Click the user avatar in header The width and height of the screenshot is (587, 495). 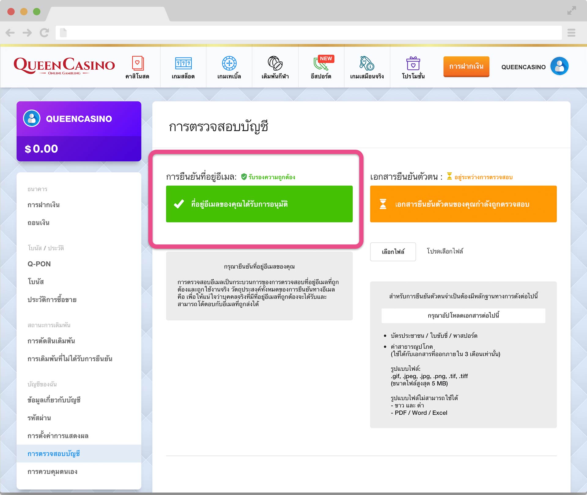[559, 66]
